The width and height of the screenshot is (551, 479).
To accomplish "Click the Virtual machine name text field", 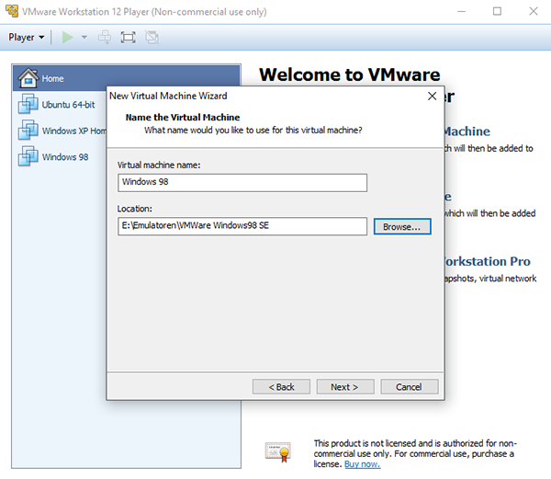I will pos(242,182).
